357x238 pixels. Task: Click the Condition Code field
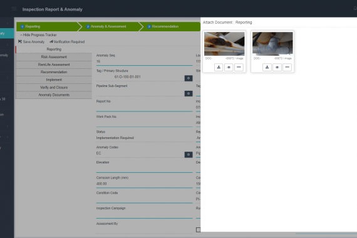[144, 199]
